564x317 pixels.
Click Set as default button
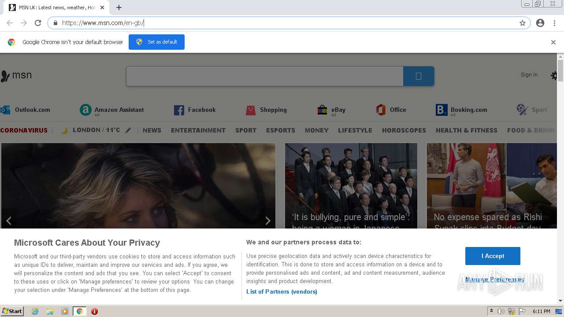[156, 42]
